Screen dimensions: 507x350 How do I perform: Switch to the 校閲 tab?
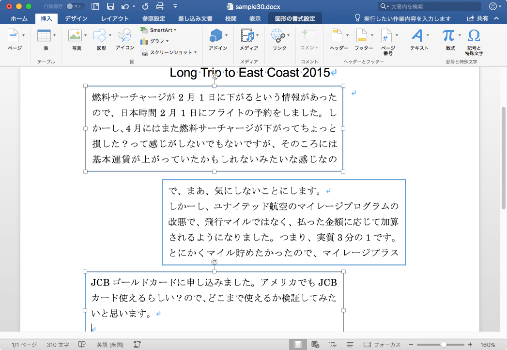[230, 19]
